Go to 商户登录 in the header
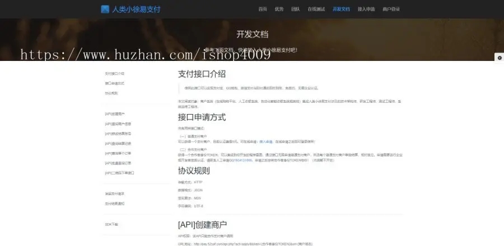 (391, 10)
